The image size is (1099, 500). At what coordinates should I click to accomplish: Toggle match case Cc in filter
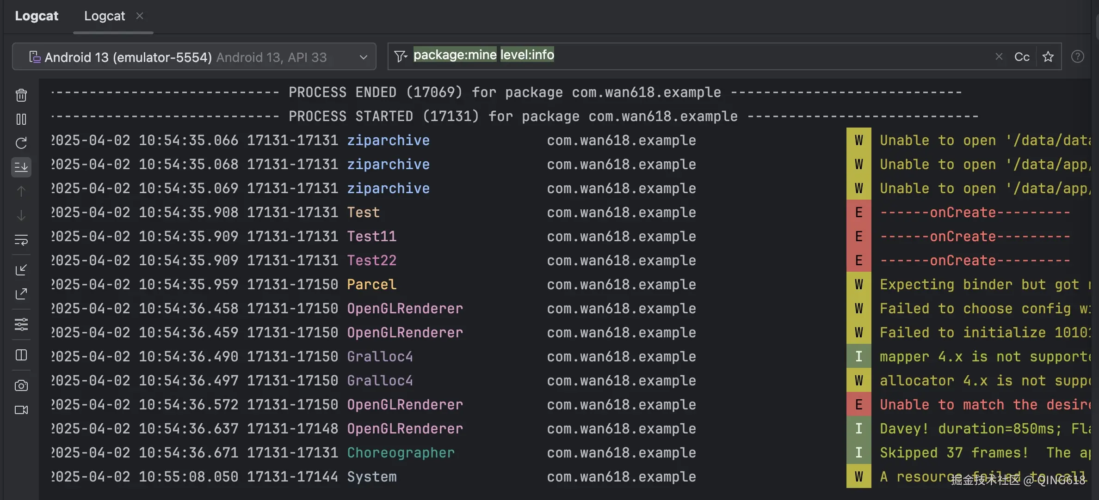point(1021,57)
